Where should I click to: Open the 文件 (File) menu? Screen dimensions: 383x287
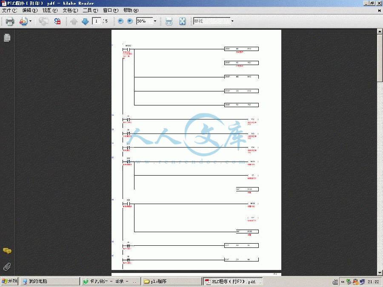(x=9, y=10)
